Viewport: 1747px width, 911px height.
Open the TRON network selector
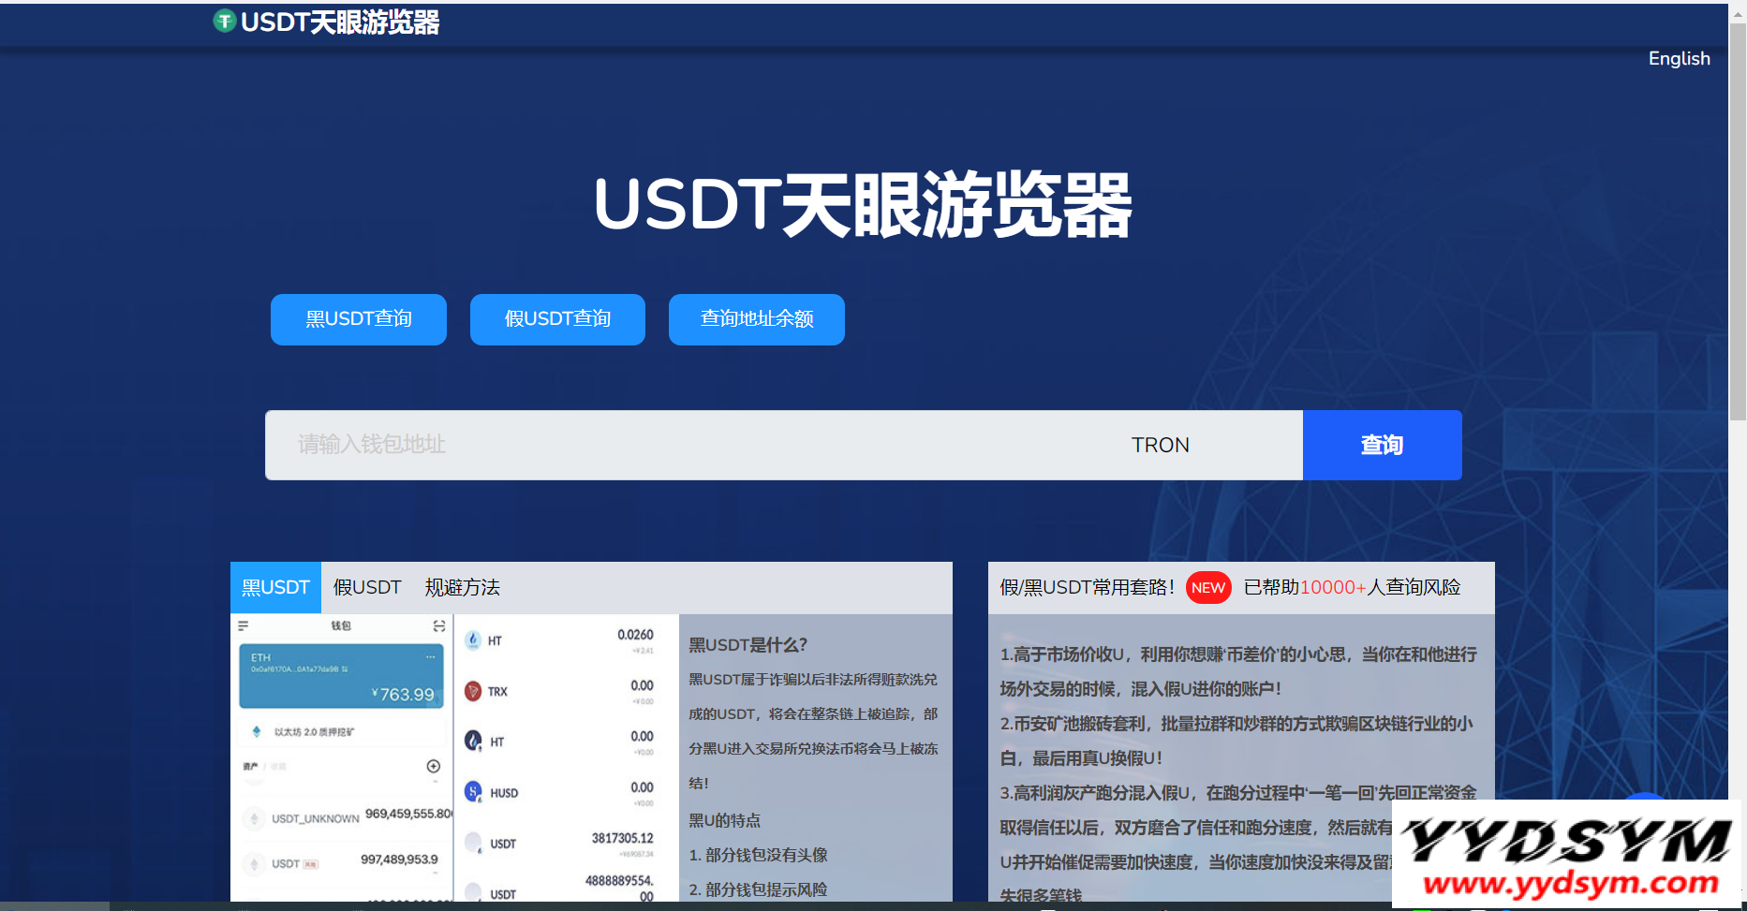1160,445
